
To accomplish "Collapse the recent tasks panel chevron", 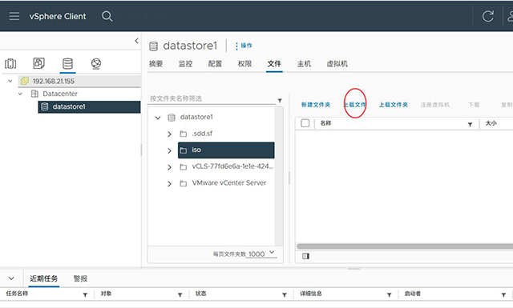I will coord(11,278).
